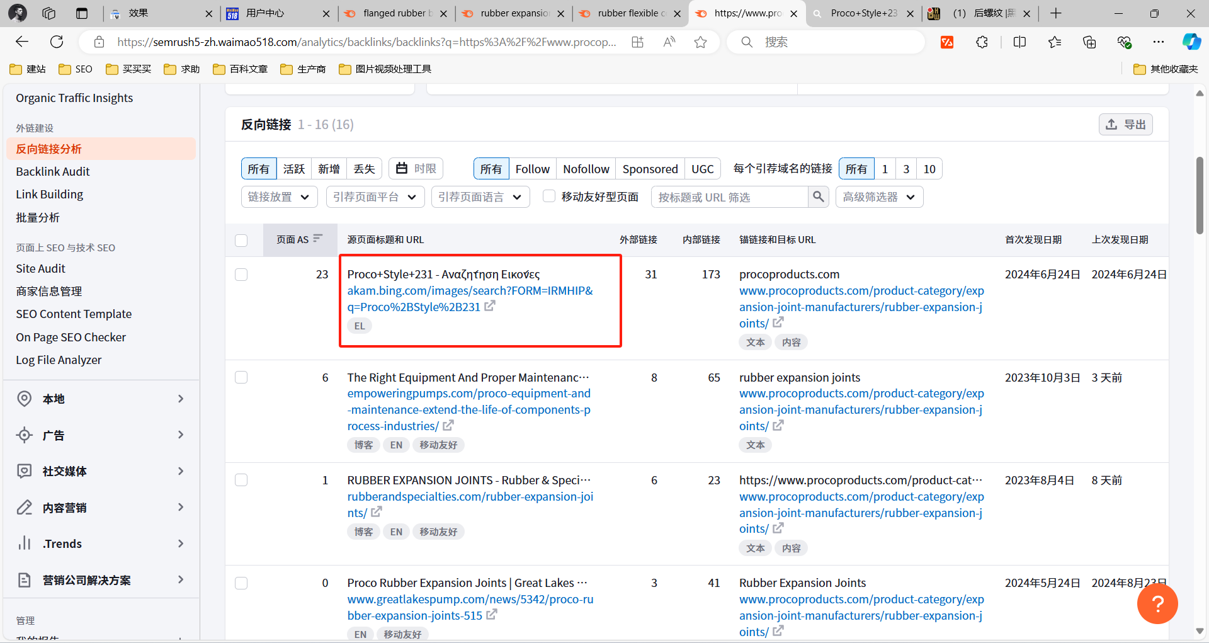Toggle split screen view icon
The image size is (1209, 643).
click(1019, 42)
